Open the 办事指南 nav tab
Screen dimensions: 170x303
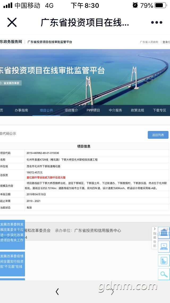coord(21,110)
